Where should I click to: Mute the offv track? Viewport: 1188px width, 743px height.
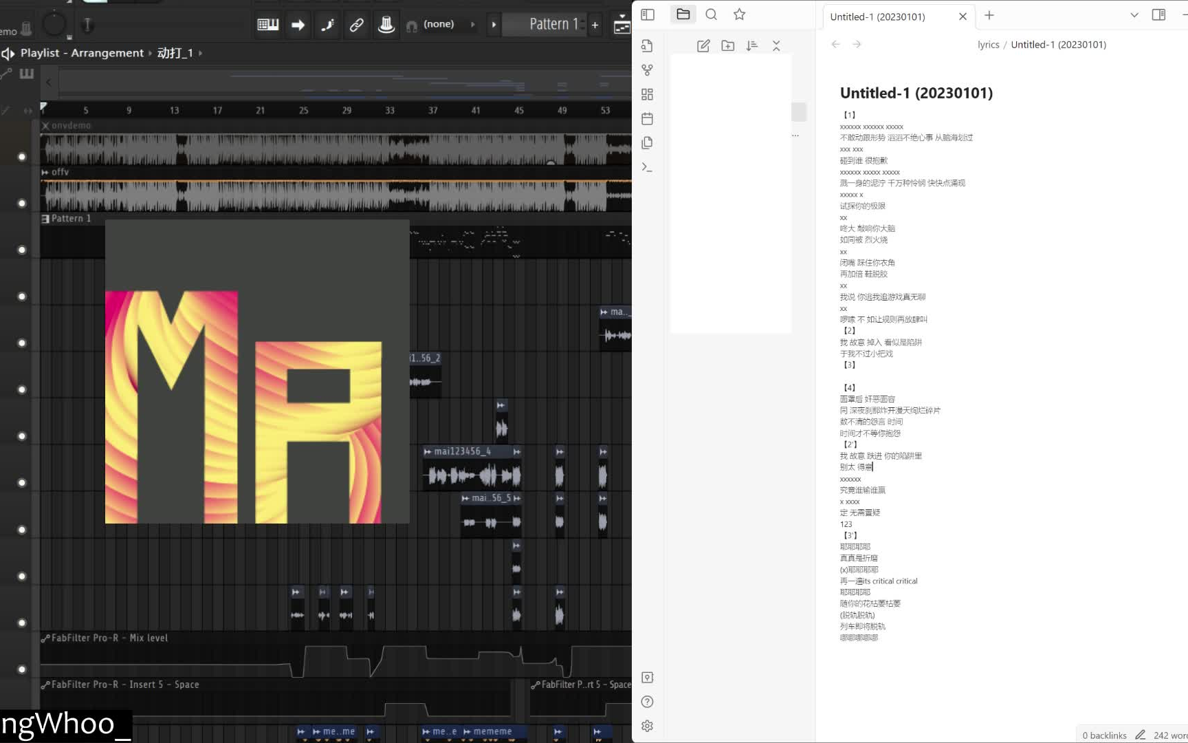(21, 203)
